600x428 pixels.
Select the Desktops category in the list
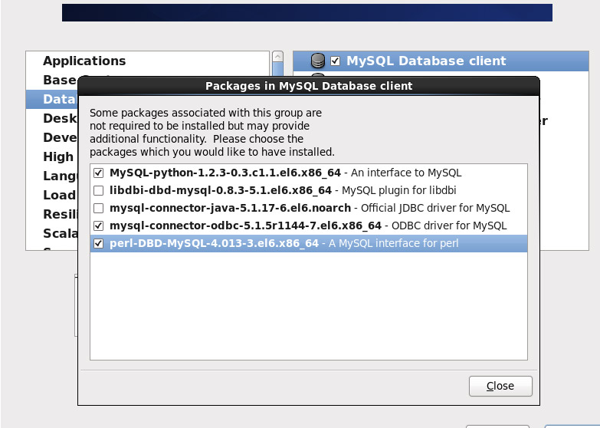pos(60,118)
